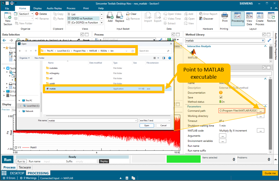Cancel the Open file dialog
279x181 pixels.
163,126
